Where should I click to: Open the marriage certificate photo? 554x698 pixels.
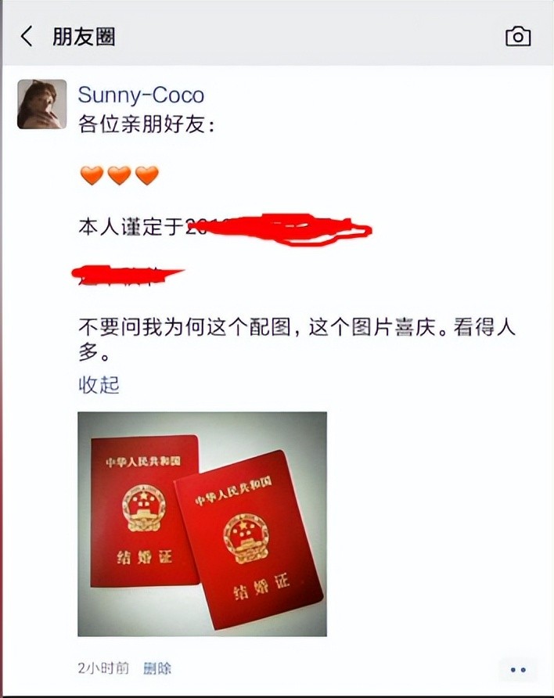click(x=202, y=524)
